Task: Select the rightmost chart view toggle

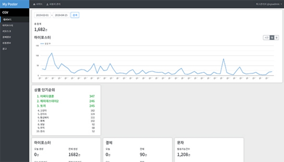Action: point(276,38)
